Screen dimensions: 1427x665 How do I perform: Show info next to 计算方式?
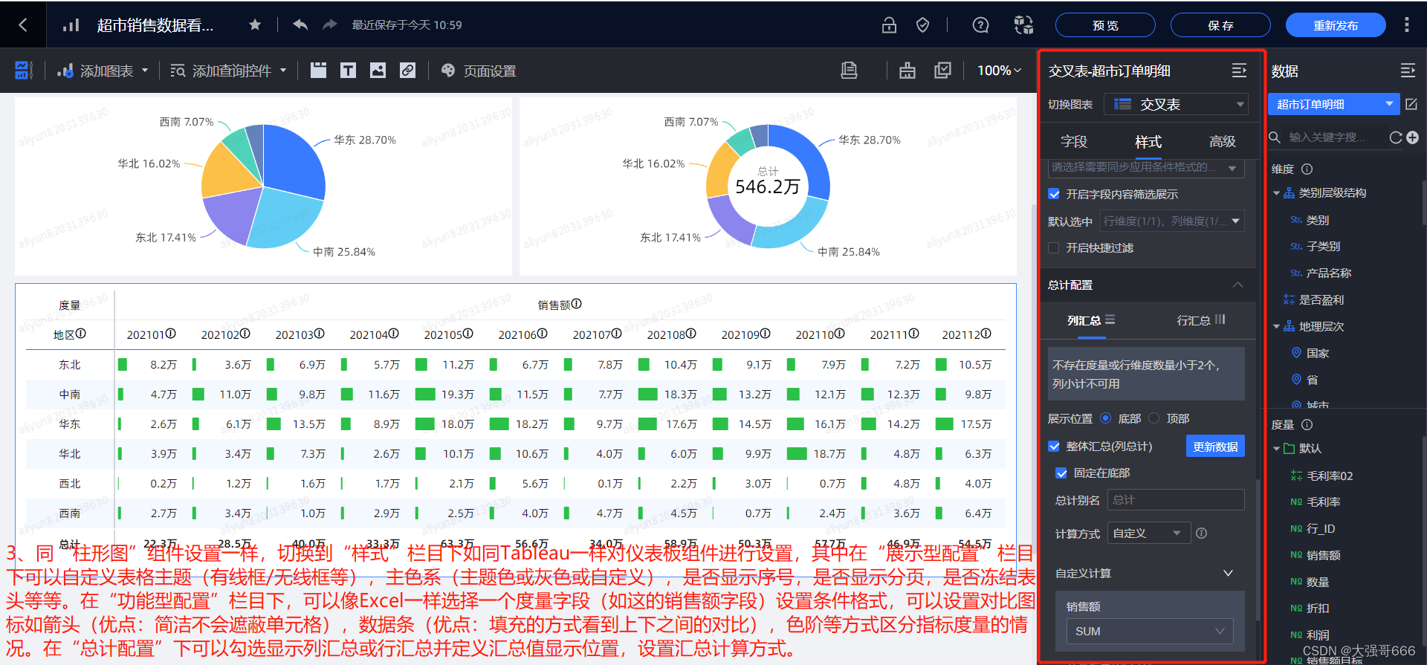(x=1201, y=533)
